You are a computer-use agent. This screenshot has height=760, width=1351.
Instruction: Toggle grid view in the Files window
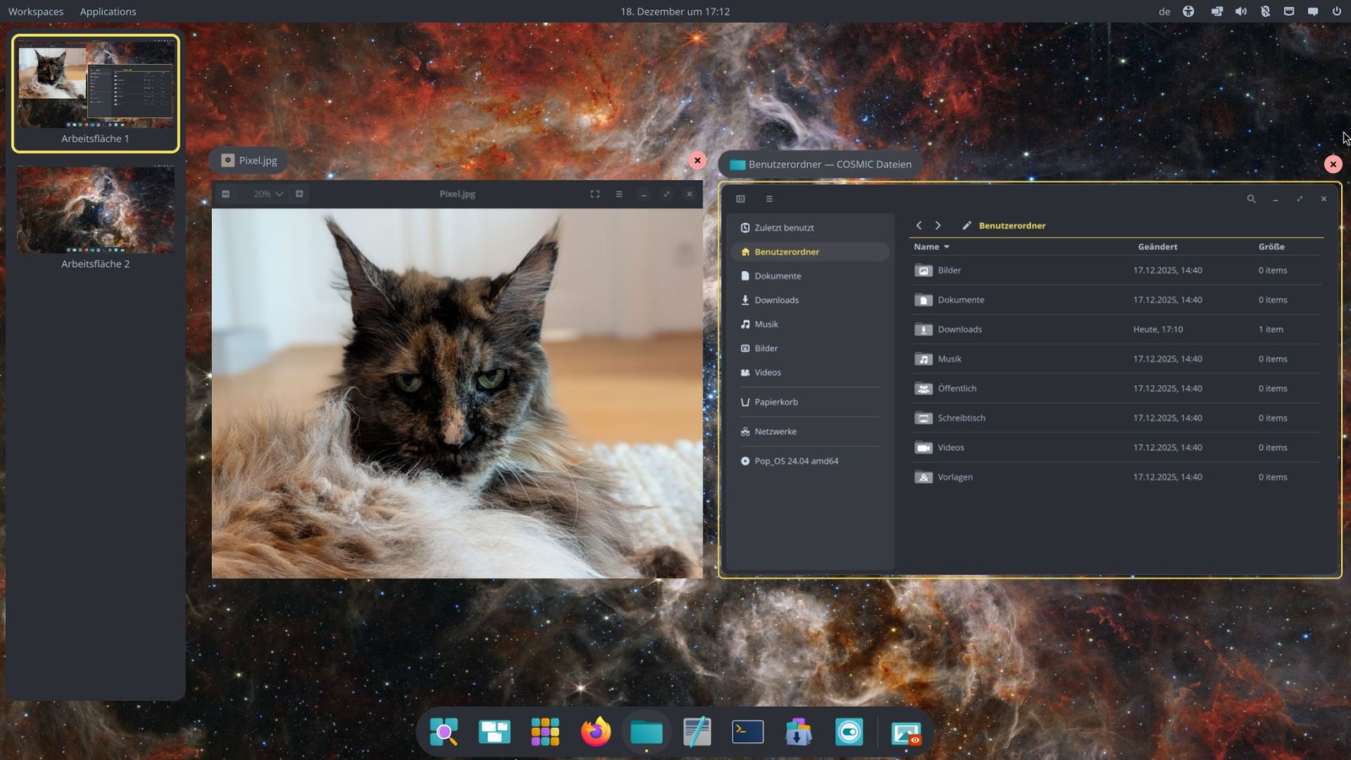click(741, 198)
